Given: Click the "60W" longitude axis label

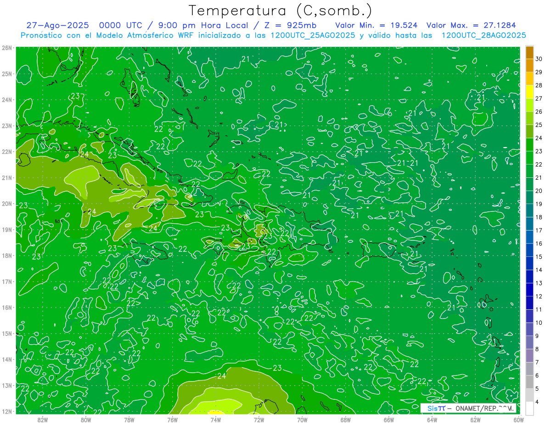Looking at the screenshot, I should click(518, 420).
